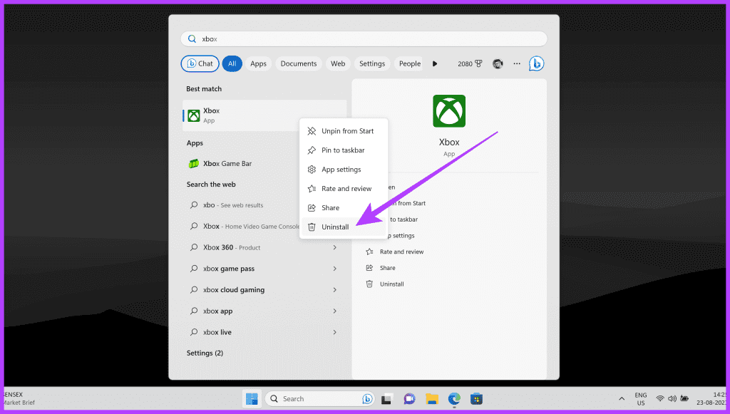This screenshot has height=414, width=730.
Task: Select Unpin from Start in context menu
Action: [343, 131]
